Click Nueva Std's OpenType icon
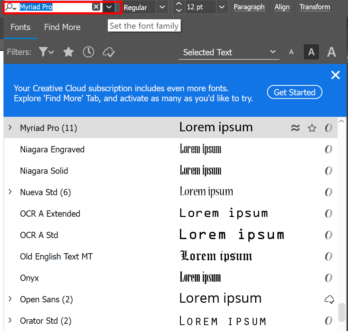The height and width of the screenshot is (331, 348). 329,192
